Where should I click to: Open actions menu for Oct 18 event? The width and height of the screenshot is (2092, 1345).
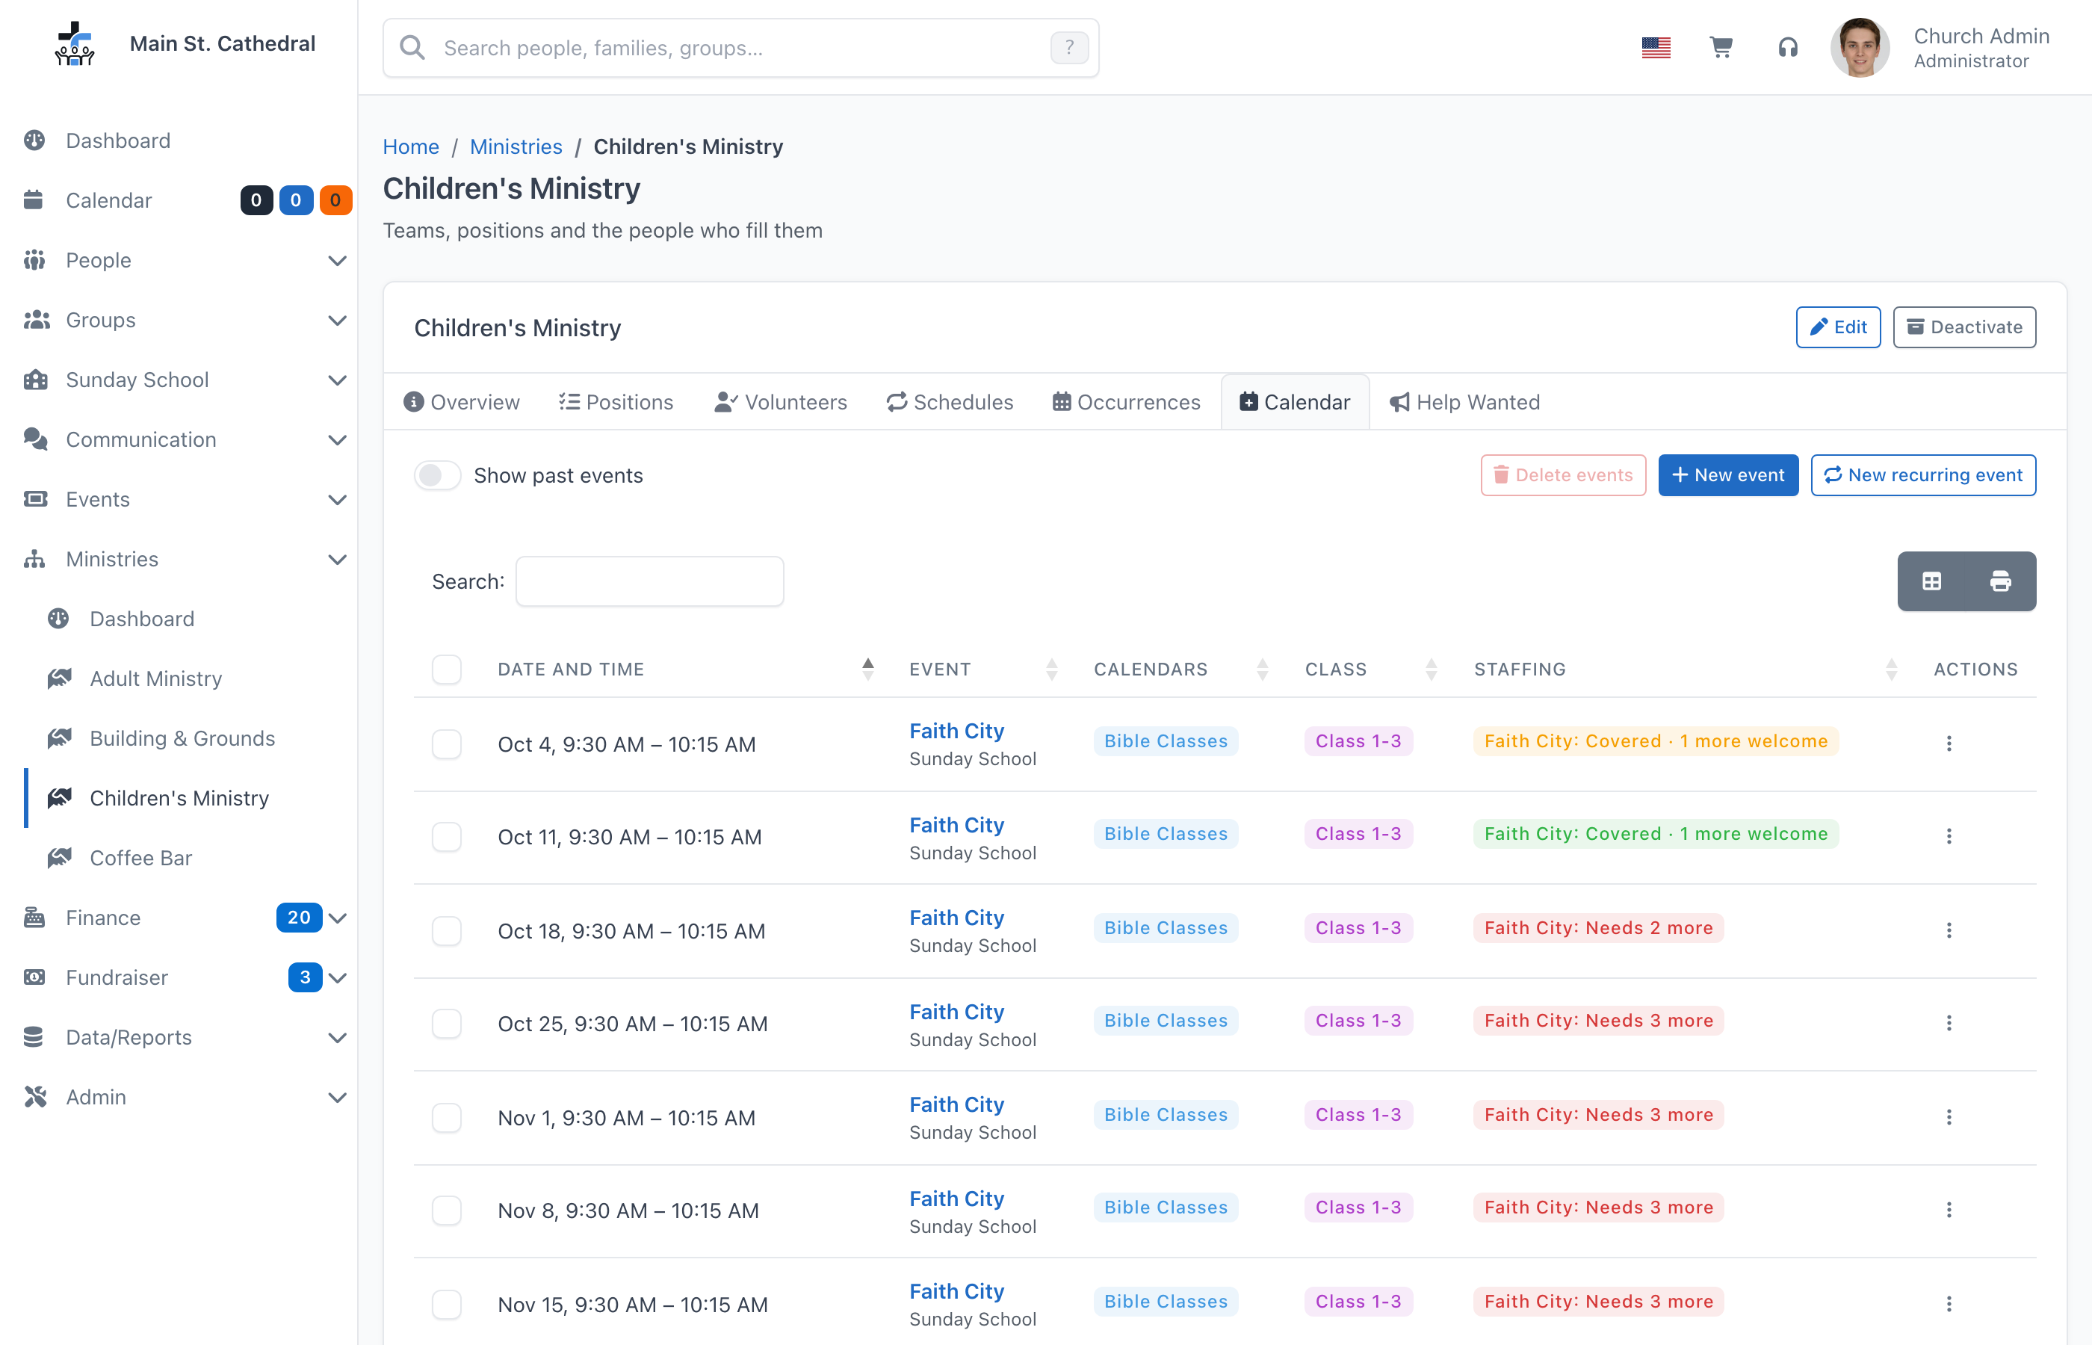[1948, 930]
